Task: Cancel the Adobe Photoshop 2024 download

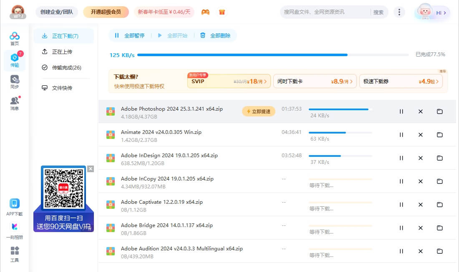Action: point(420,111)
